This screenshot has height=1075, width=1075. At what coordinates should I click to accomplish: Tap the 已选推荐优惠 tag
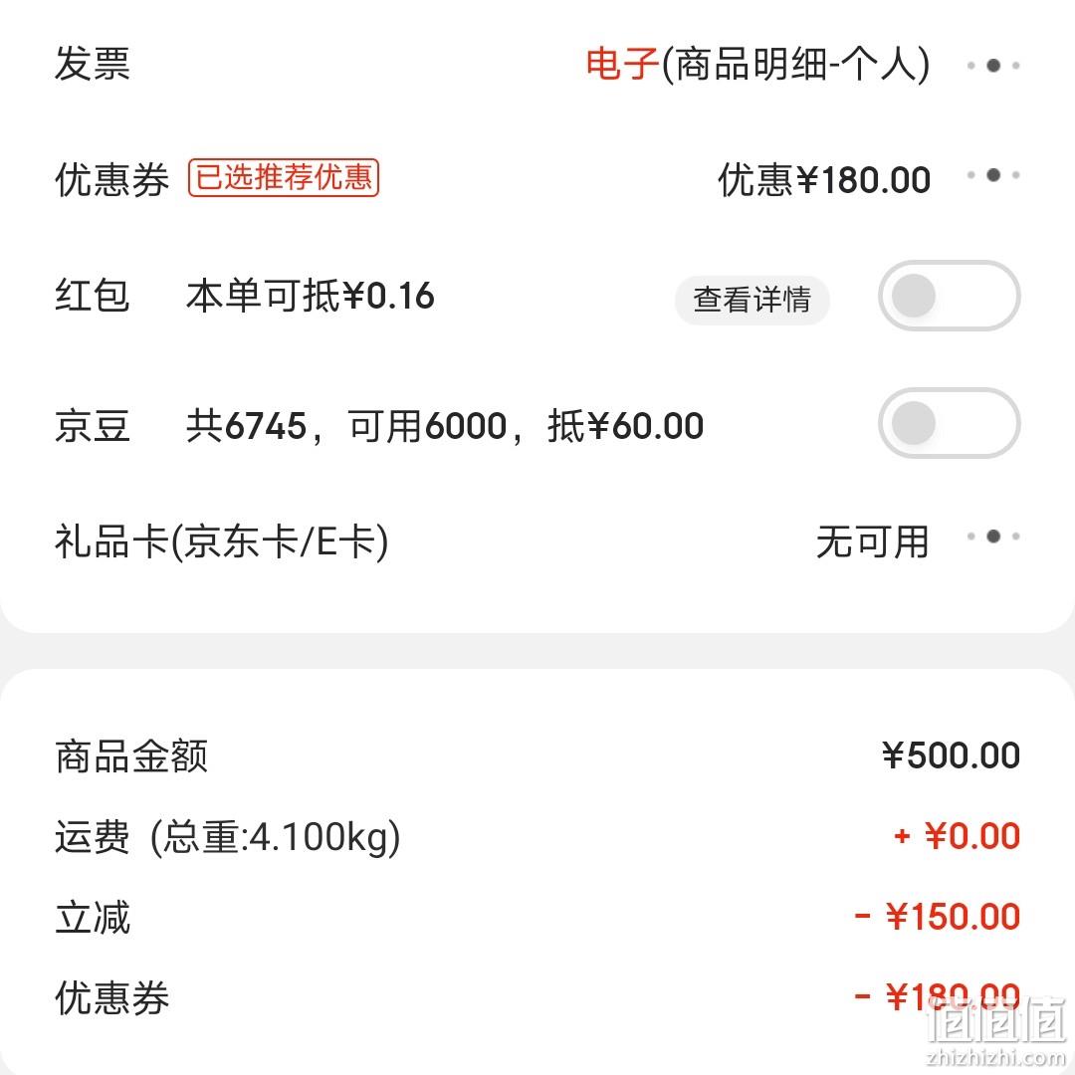tap(283, 177)
